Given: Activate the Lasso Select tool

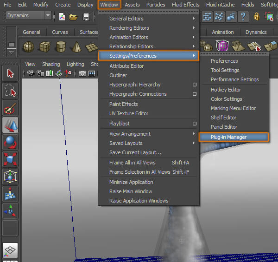Looking at the screenshot, I should [10, 90].
